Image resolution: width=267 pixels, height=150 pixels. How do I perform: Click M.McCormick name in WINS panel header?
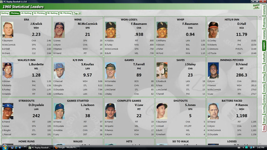click(87, 24)
